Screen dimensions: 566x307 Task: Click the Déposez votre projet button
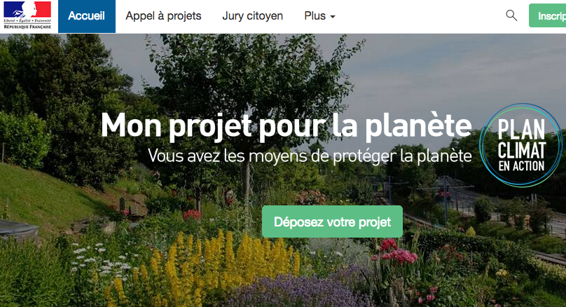coord(332,221)
